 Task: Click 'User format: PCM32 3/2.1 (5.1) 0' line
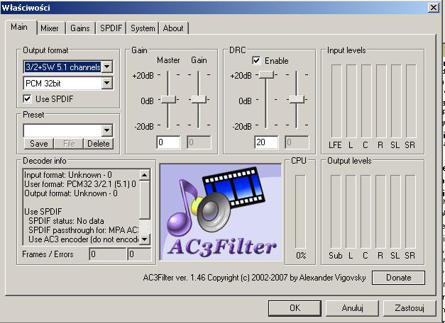pos(80,184)
